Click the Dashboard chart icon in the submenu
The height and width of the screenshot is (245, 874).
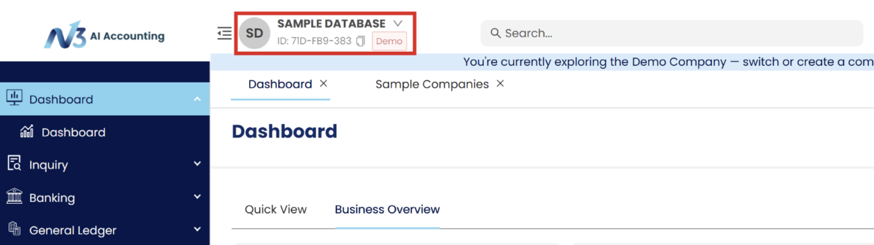[x=27, y=132]
